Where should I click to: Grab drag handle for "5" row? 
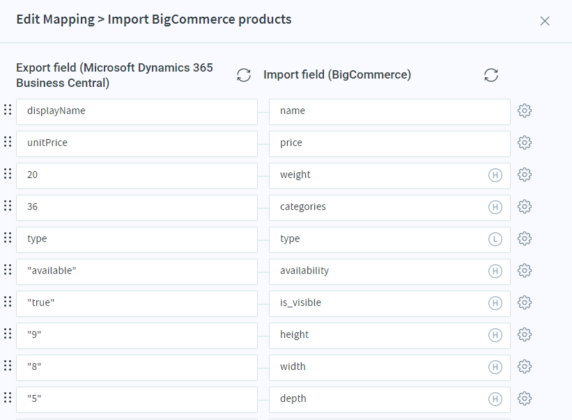(8, 398)
